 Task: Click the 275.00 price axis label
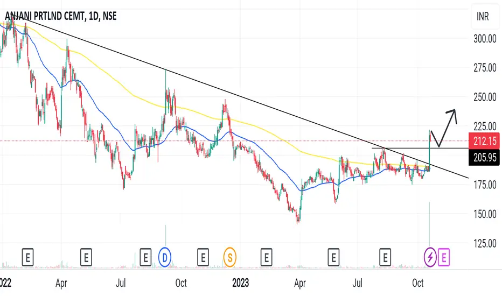(485, 68)
